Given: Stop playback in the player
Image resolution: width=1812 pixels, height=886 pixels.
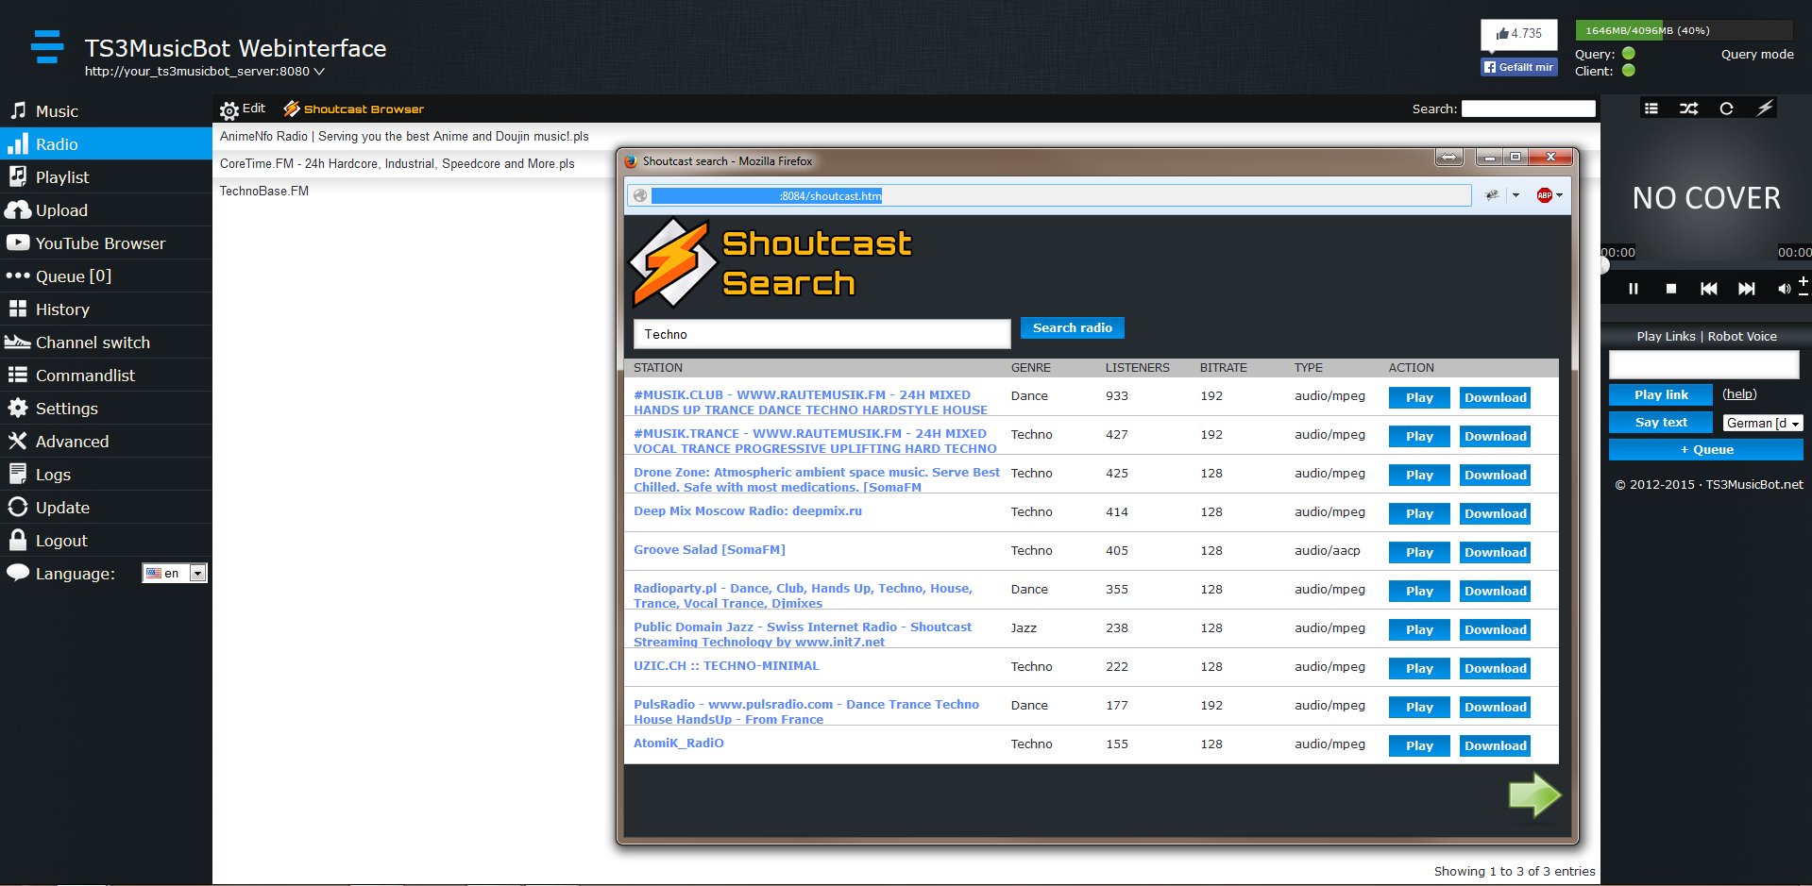Looking at the screenshot, I should [1671, 289].
